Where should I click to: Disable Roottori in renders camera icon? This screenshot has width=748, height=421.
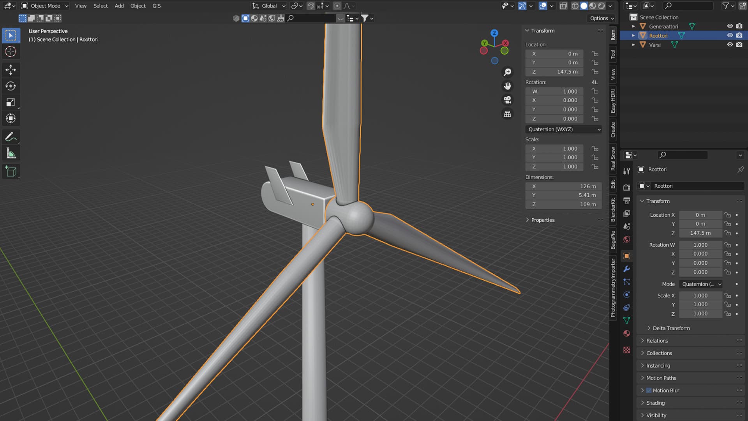click(739, 35)
